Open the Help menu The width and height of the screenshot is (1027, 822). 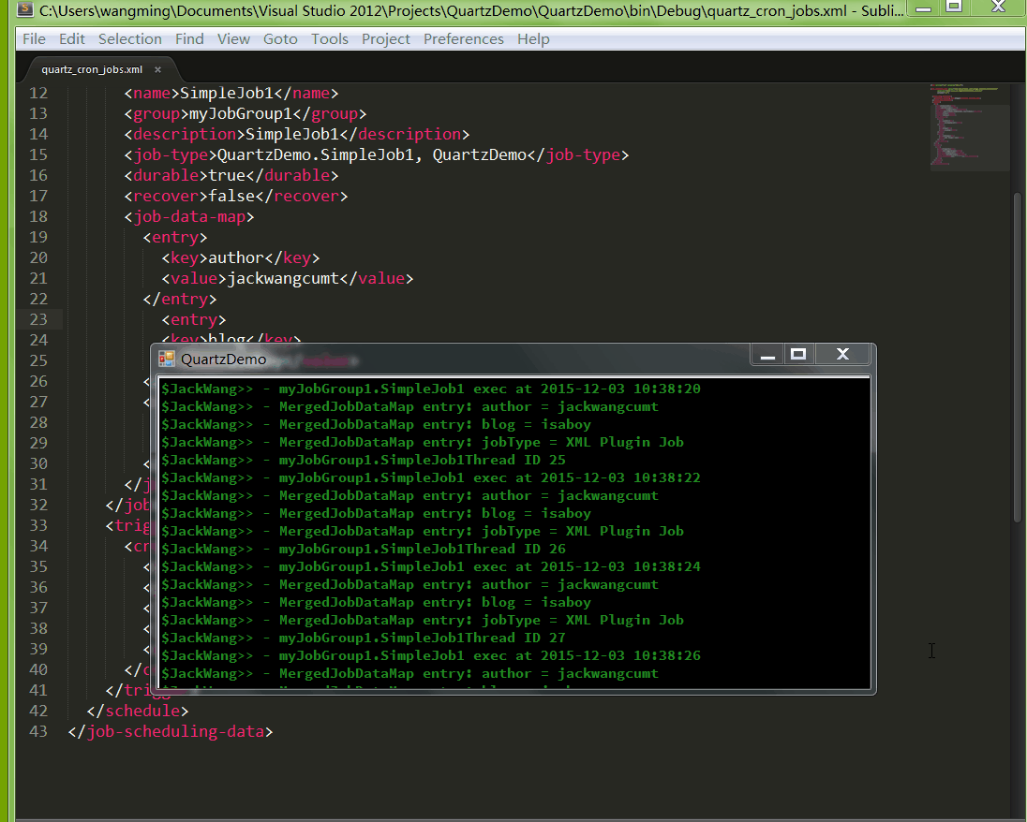click(533, 39)
